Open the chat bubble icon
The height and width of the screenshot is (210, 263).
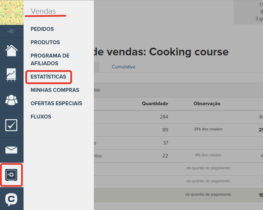pyautogui.click(x=12, y=199)
